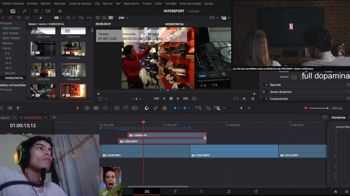
Task: Open the Fairlight menu
Action: [x=171, y=4]
